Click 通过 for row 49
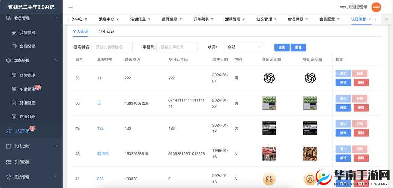Viewport: 393px width, 188px height. tap(343, 124)
